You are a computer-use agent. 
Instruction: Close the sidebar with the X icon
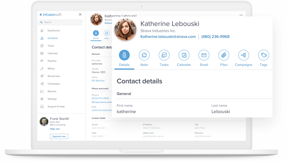[80, 14]
